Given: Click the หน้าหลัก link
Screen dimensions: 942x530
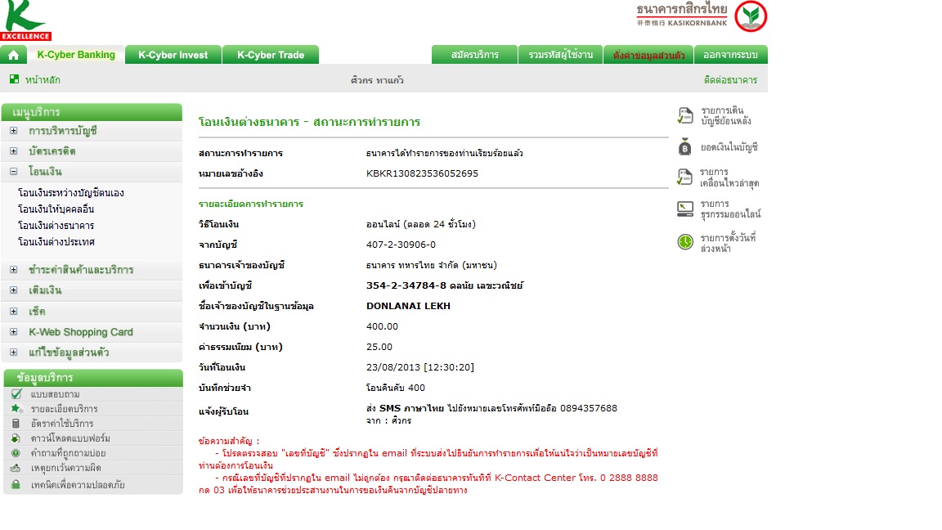Looking at the screenshot, I should pos(43,79).
